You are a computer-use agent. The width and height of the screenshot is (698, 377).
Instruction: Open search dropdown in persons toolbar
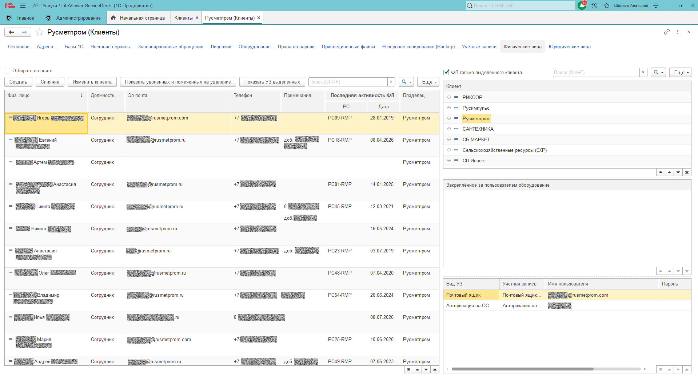coord(406,82)
